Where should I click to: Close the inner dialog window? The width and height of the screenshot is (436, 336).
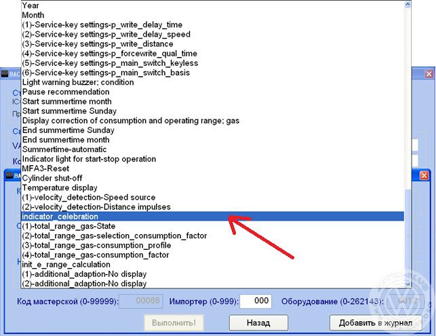point(424,175)
